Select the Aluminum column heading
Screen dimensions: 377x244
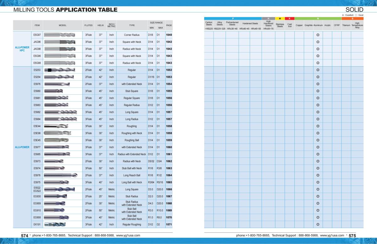[318, 25]
